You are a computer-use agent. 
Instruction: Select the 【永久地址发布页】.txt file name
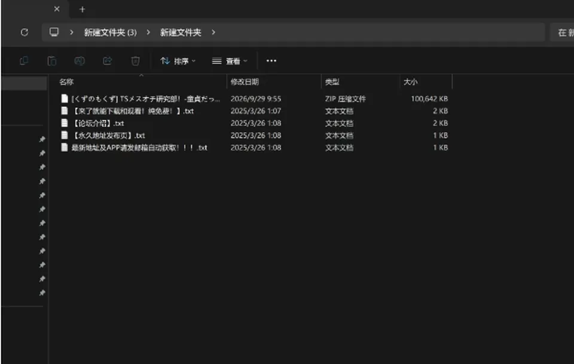click(108, 135)
